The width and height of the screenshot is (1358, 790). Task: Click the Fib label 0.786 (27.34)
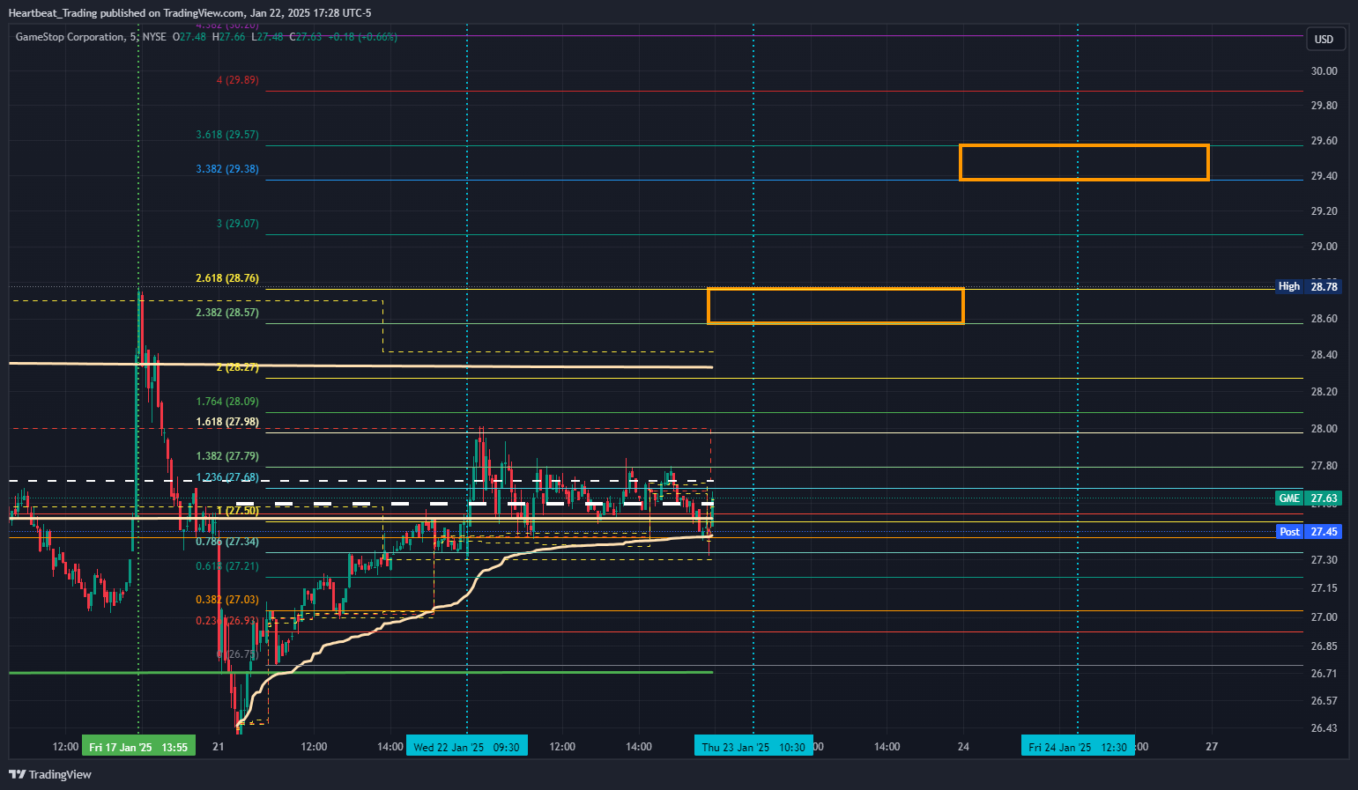(227, 542)
